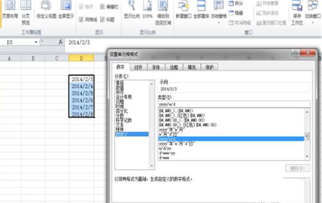
Task: Click cell containing 2014/2/8
Action: point(82,114)
